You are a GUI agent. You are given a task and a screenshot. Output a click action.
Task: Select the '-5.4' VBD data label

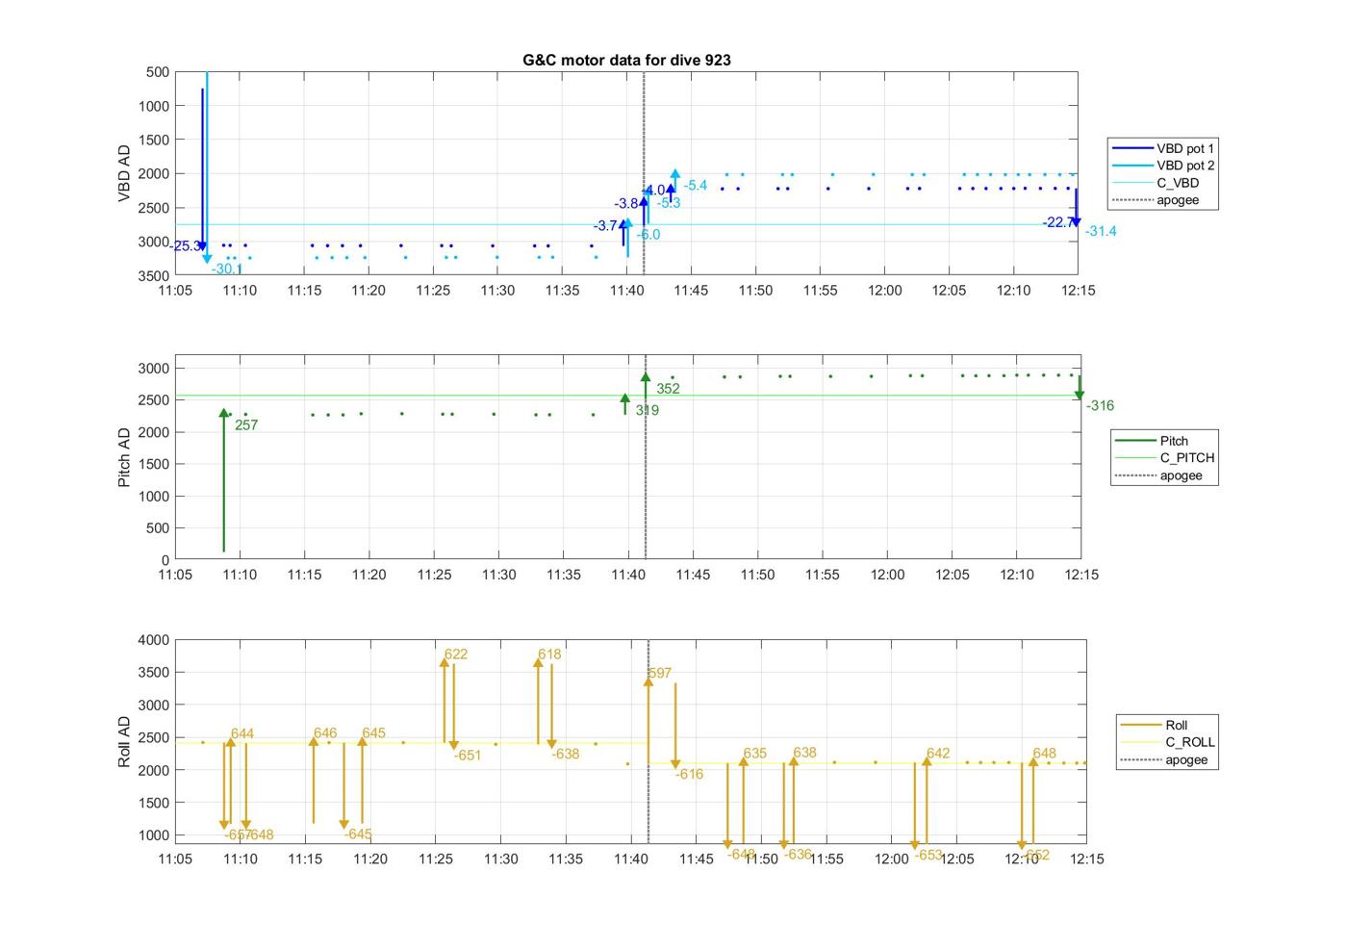coord(695,186)
